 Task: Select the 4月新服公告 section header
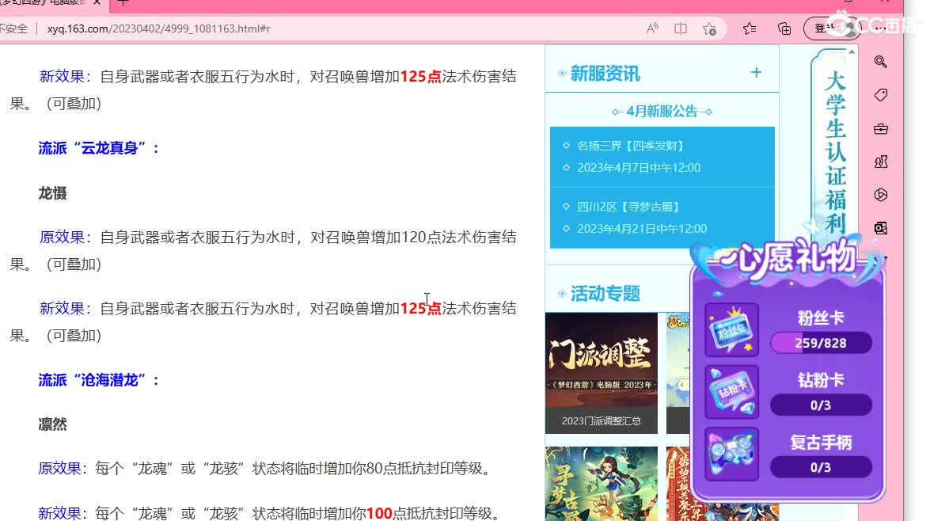(662, 111)
